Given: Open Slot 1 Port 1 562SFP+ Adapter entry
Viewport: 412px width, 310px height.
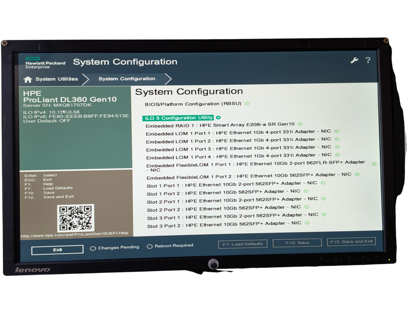Looking at the screenshot, I should point(232,184).
